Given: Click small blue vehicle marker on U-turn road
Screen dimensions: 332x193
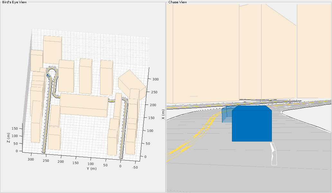Looking at the screenshot, I should (48, 75).
